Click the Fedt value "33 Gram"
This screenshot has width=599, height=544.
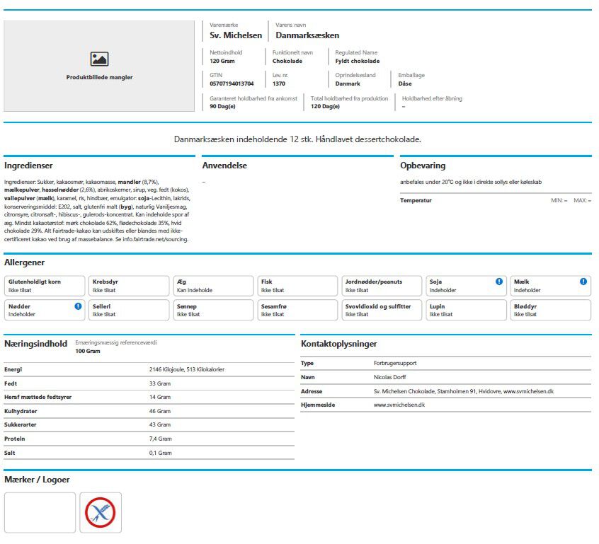160,383
